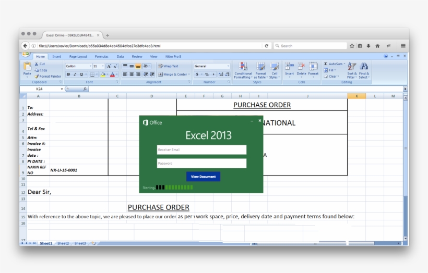Reload the page in the browser
This screenshot has height=273, width=428.
tap(267, 46)
